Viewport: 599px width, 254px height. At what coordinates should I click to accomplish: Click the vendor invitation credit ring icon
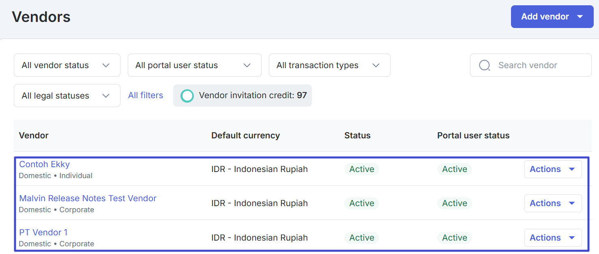coord(187,96)
